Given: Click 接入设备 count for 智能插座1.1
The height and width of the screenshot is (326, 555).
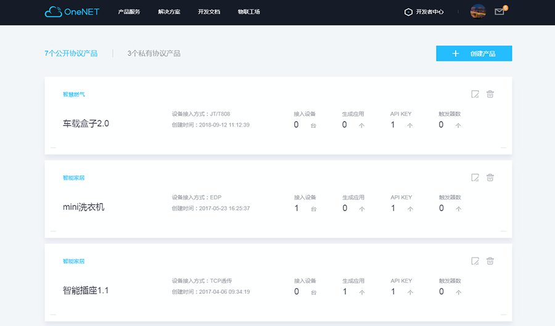Looking at the screenshot, I should click(297, 291).
